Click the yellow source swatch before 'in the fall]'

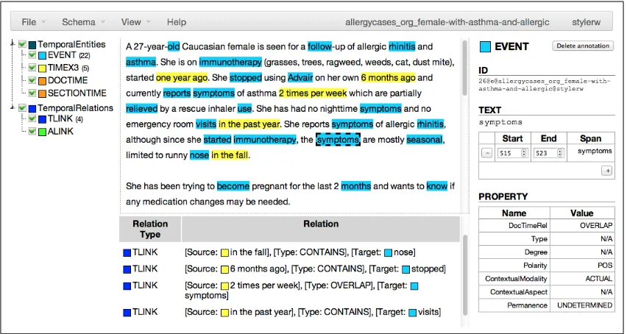[x=224, y=253]
